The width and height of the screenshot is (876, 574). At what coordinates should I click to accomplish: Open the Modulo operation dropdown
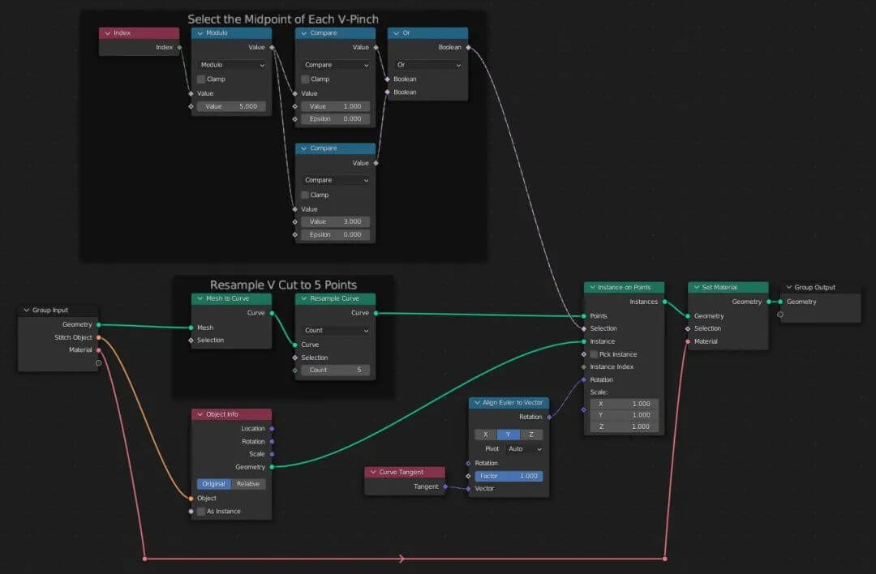coord(231,65)
